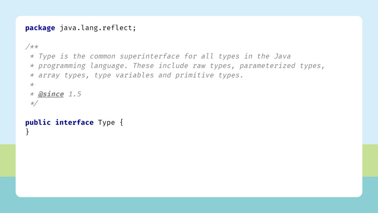
Task: Click the word 'parameterized' in comment
Action: point(267,66)
